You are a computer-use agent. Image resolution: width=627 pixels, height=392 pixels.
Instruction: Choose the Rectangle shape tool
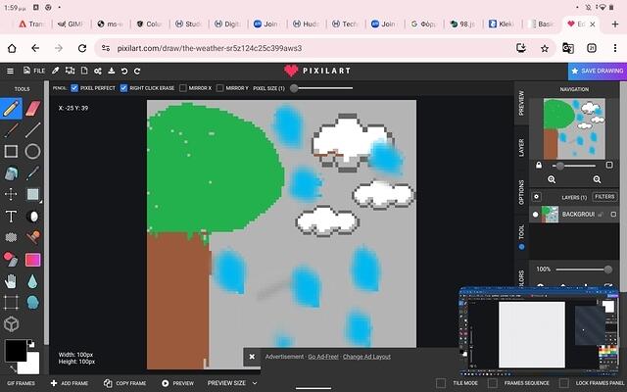pos(11,151)
